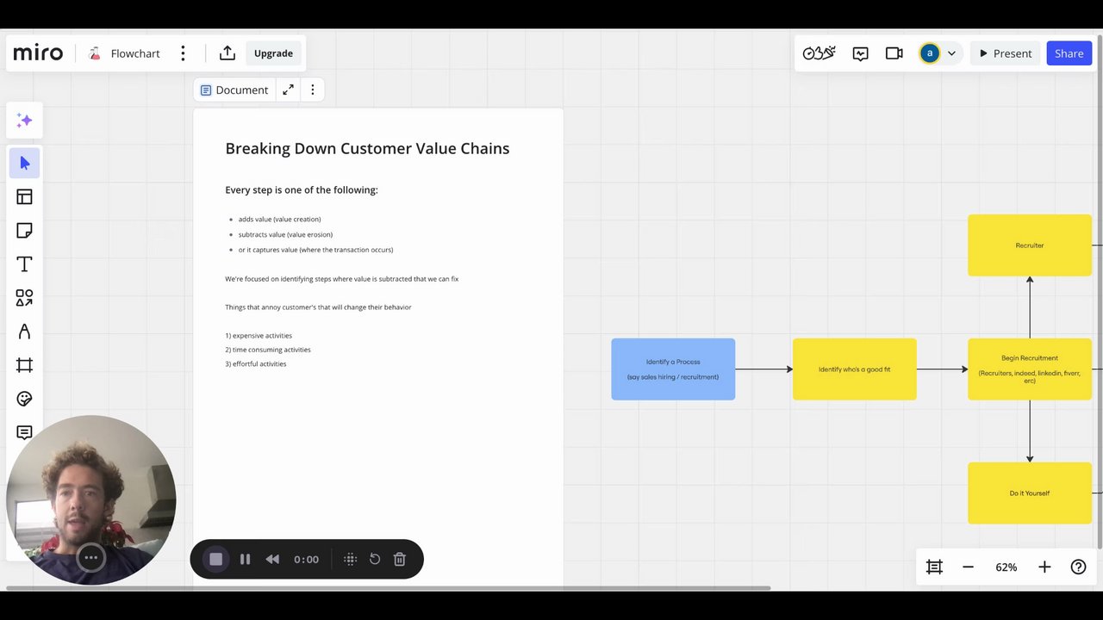Viewport: 1103px width, 620px height.
Task: Click the horizontal scrollbar at the bottom
Action: click(388, 588)
